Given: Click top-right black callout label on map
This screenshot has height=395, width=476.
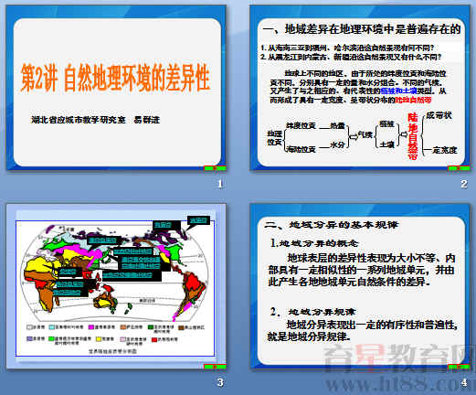Looking at the screenshot, I should 198,220.
